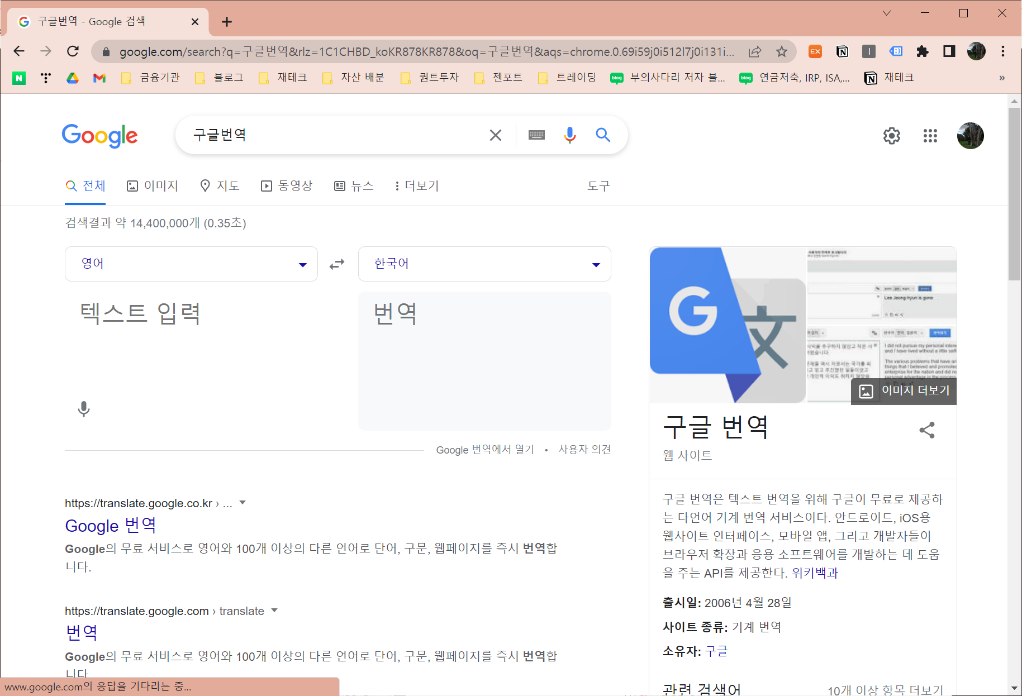Screen dimensions: 1022x696
Task: Open the Google apps grid icon
Action: click(x=930, y=136)
